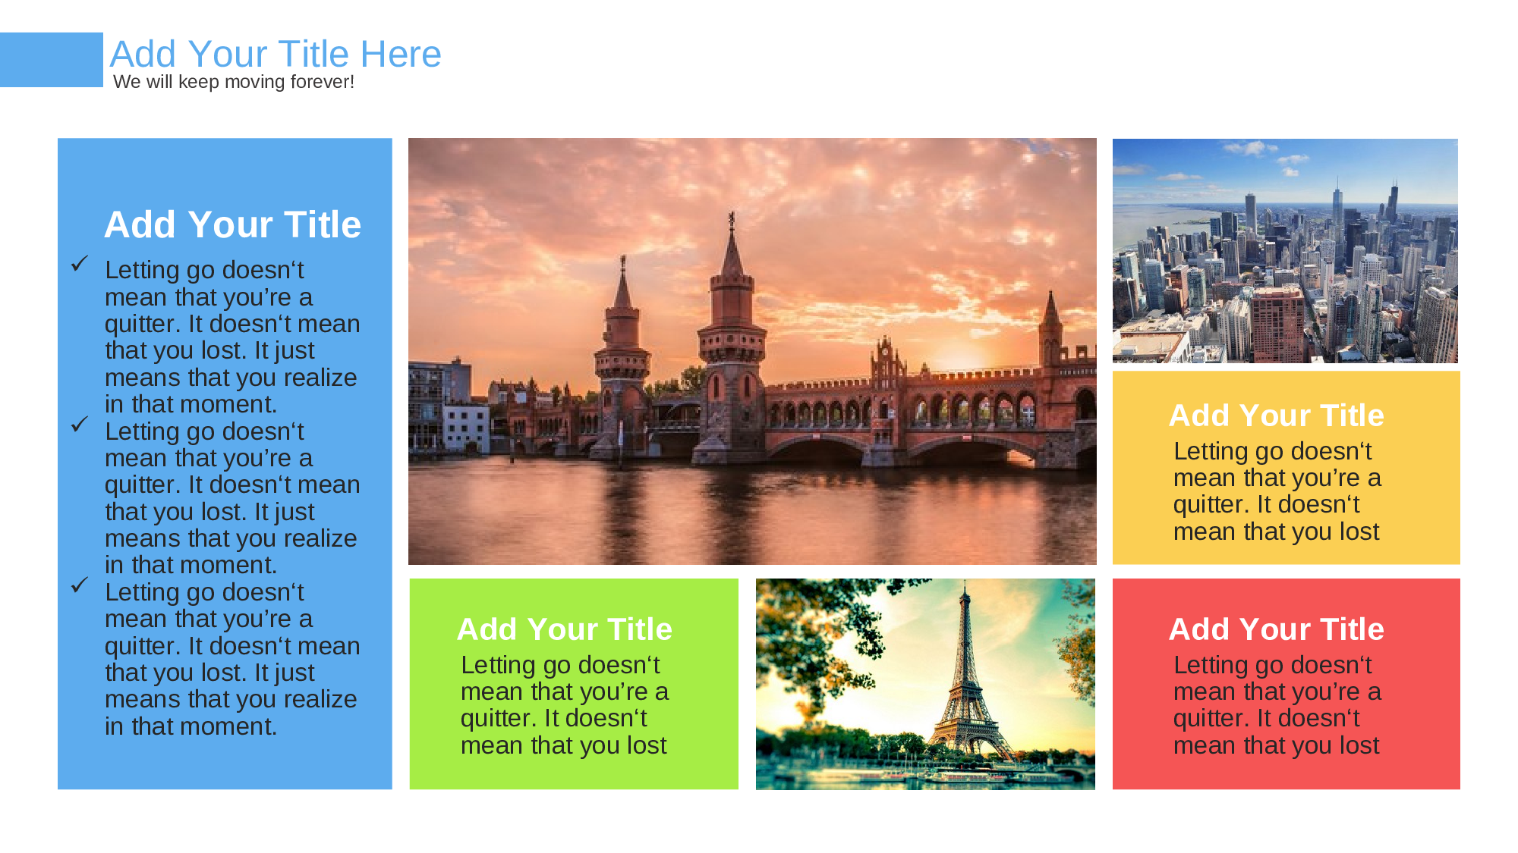Click the second checkmark bullet icon

(x=80, y=424)
